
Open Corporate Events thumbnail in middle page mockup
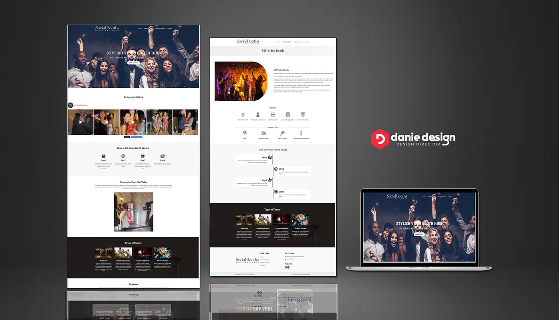click(281, 220)
